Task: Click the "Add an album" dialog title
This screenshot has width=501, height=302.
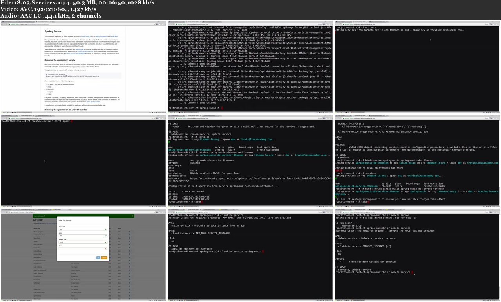Action: tap(64, 221)
